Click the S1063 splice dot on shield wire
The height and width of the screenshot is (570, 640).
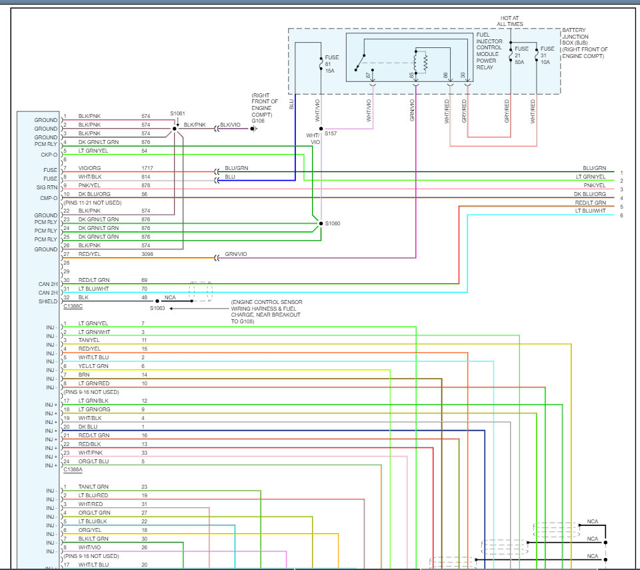(157, 301)
